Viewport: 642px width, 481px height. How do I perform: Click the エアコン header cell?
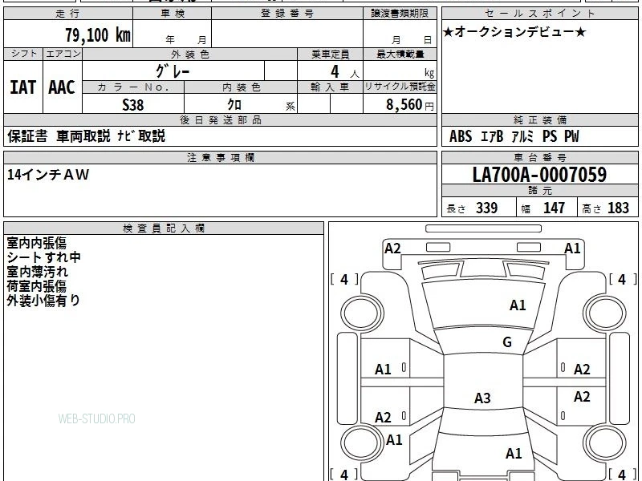(x=63, y=54)
